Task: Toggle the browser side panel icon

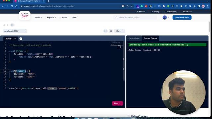Action: (x=199, y=6)
